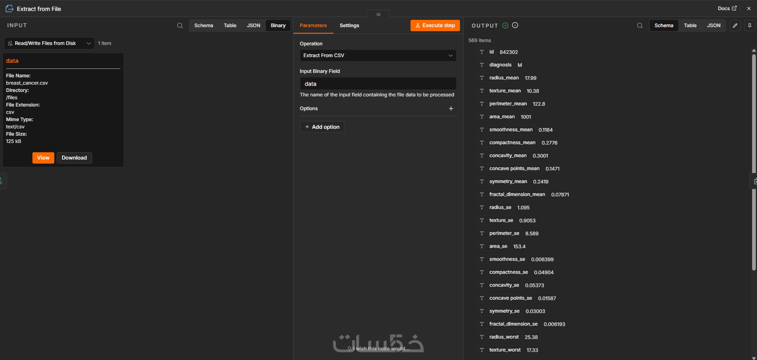Open the Read/Write Files from Disk dropdown

(49, 43)
